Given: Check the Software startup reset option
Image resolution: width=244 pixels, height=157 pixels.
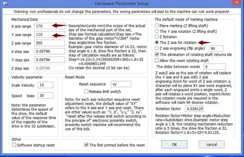Looking at the screenshot, I should (x=15, y=145).
